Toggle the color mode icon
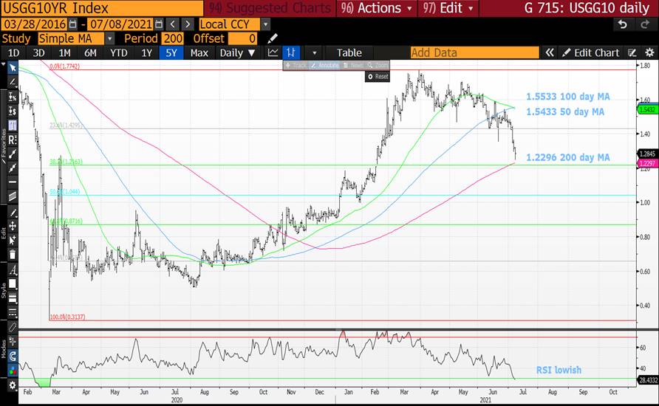The width and height of the screenshot is (659, 406). click(13, 371)
